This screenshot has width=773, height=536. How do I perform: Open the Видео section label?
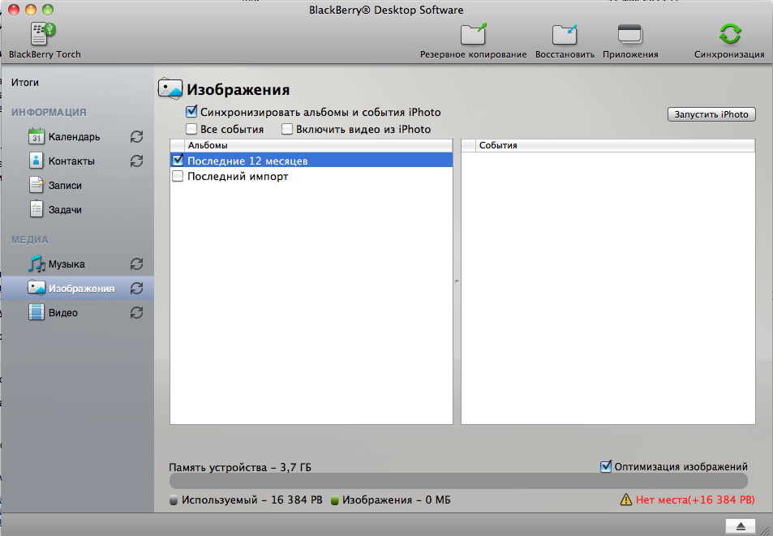coord(63,313)
